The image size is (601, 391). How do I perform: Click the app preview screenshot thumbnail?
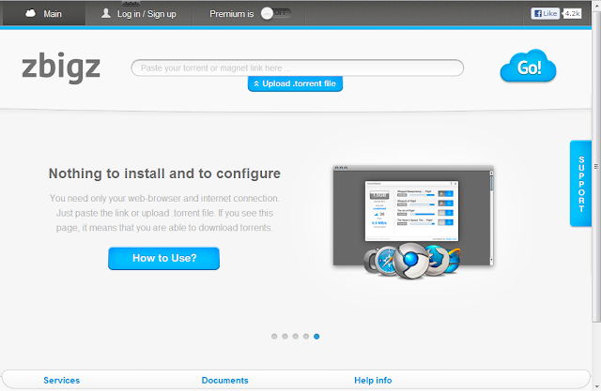(413, 216)
